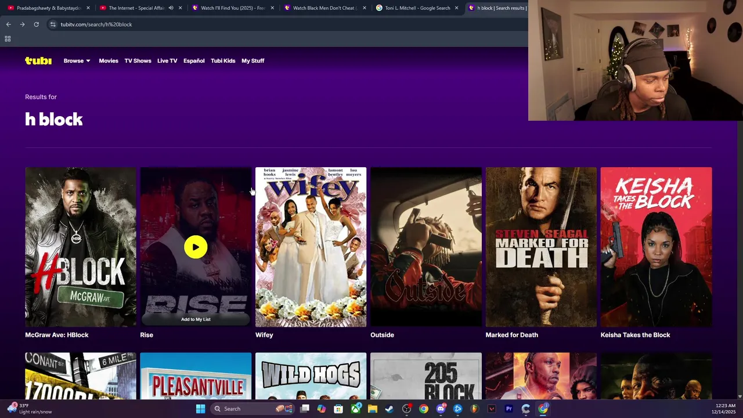Select the McGraw Ave HBlock poster
Screen dimensions: 743x418
click(x=81, y=247)
